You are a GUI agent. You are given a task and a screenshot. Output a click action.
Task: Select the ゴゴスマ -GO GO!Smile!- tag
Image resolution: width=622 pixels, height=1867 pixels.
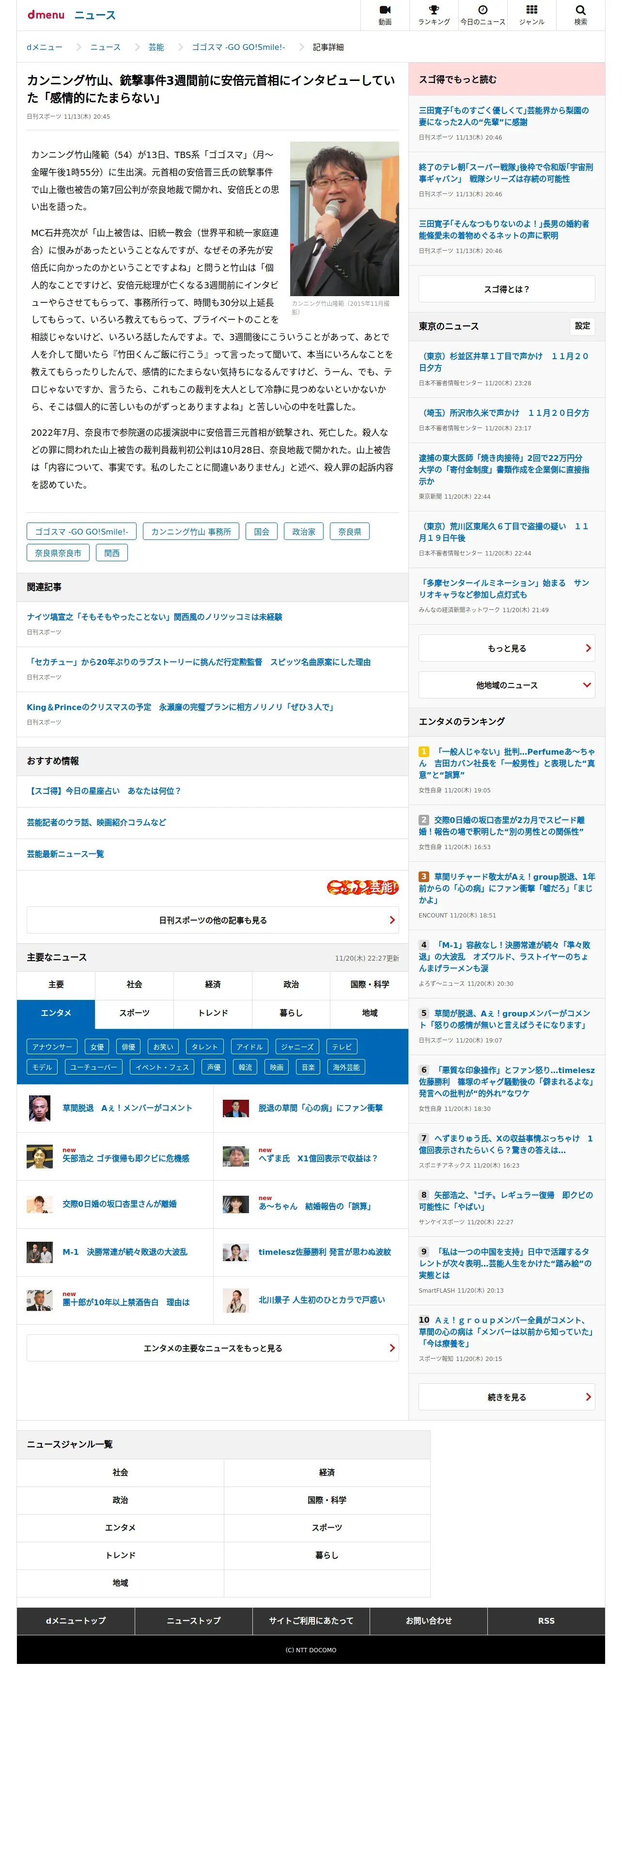click(x=81, y=531)
